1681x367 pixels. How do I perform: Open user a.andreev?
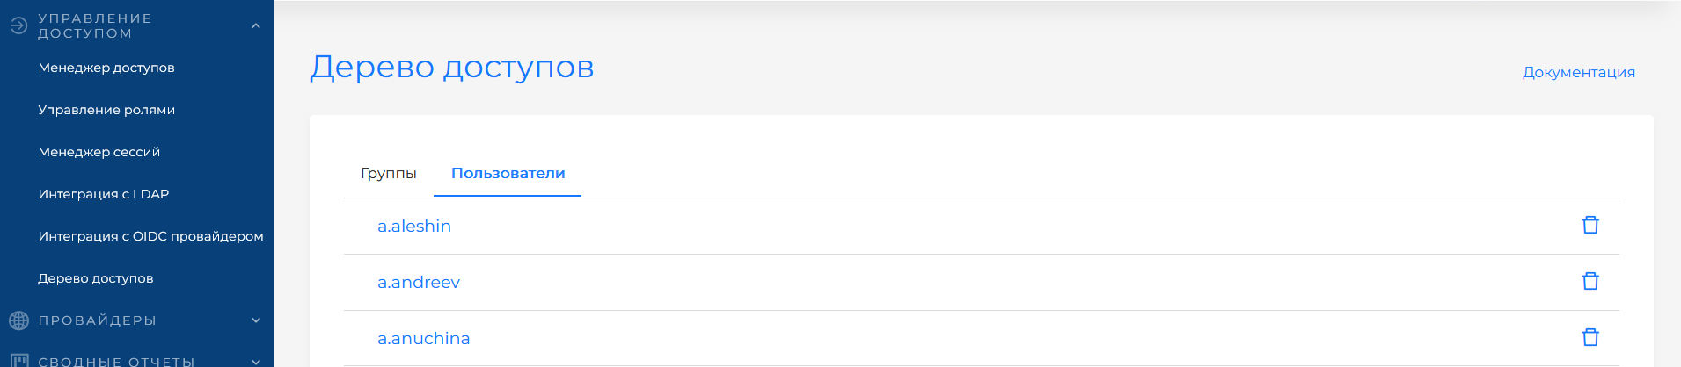pos(419,282)
